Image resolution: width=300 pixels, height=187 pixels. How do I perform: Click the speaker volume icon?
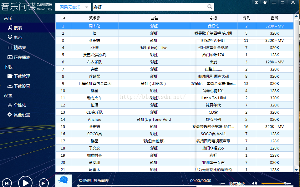coord(254,183)
